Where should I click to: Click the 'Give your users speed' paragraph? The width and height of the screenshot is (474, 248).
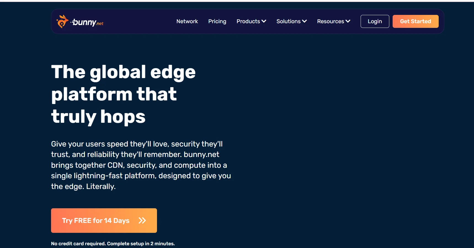point(141,165)
